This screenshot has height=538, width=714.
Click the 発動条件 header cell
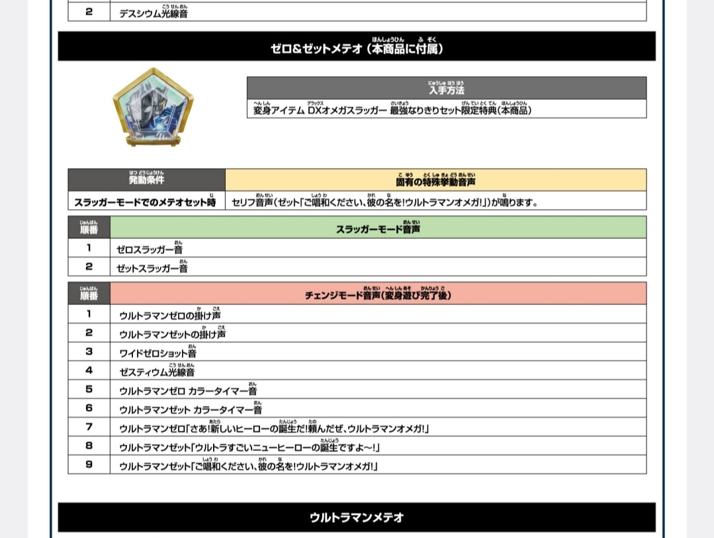pos(147,180)
